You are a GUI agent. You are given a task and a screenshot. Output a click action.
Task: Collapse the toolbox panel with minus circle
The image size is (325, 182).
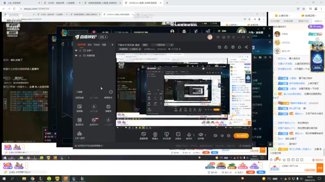[x=110, y=92]
